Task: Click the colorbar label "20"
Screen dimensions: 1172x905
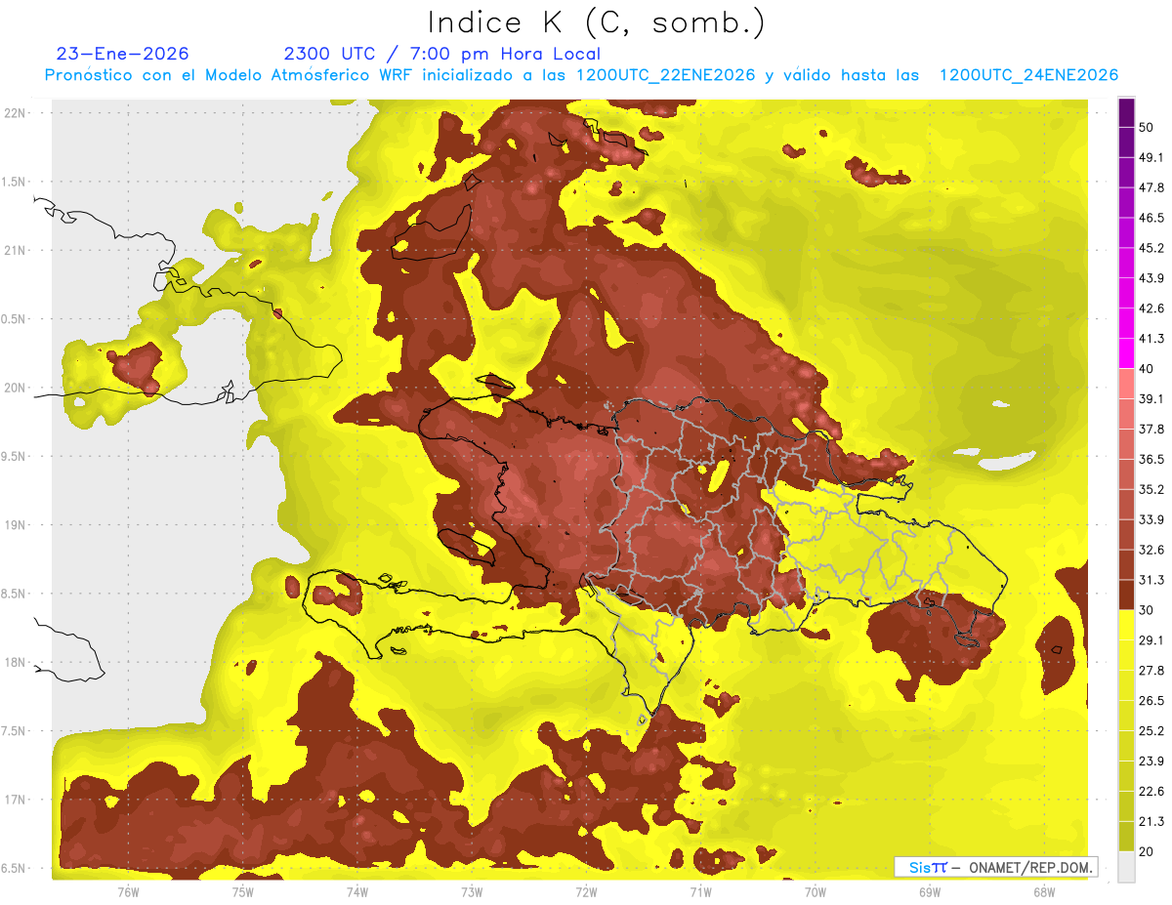Action: coord(1147,852)
